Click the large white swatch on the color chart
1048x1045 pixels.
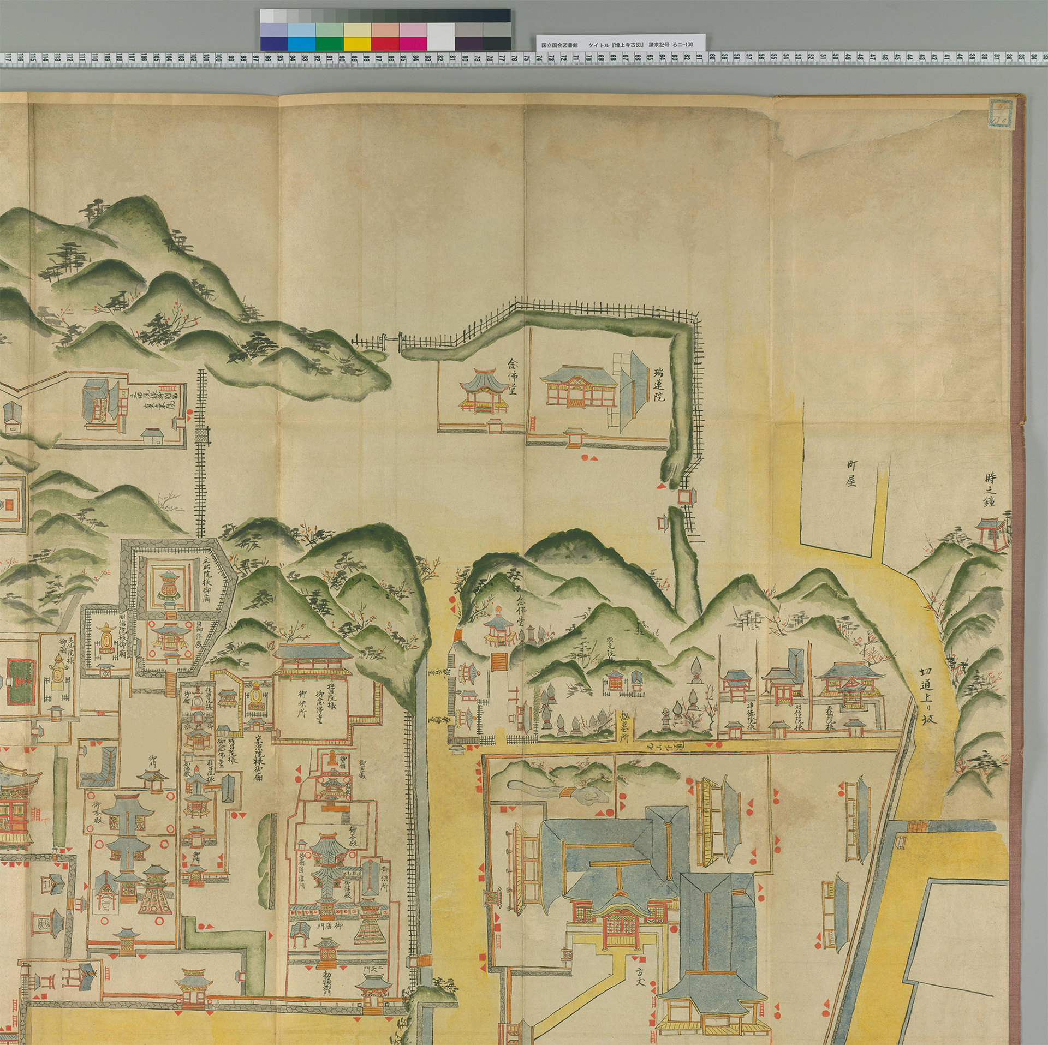(x=441, y=36)
